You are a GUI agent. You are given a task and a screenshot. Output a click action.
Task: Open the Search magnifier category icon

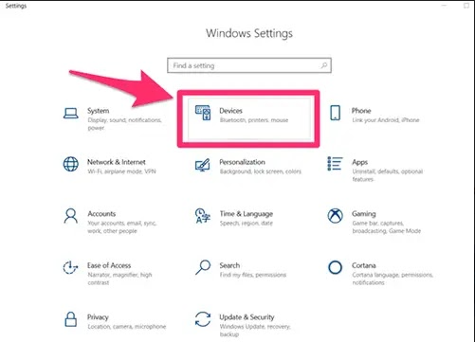pyautogui.click(x=203, y=267)
